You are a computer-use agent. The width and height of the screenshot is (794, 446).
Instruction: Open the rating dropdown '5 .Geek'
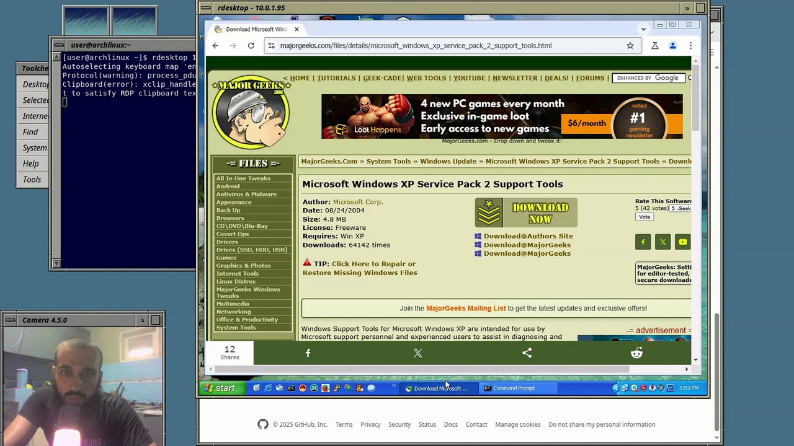coord(680,208)
